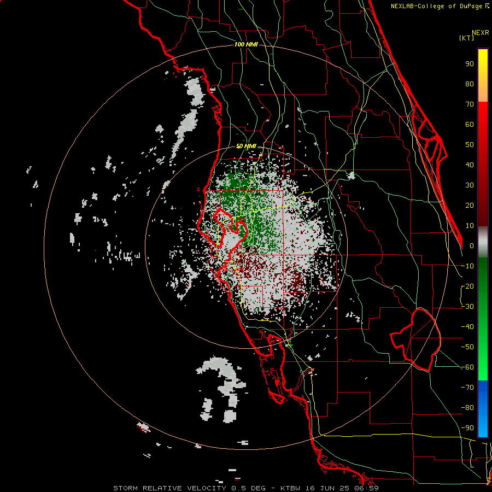The width and height of the screenshot is (492, 492).
Task: Click the Storm Relative Velocity caption text
Action: click(x=246, y=488)
